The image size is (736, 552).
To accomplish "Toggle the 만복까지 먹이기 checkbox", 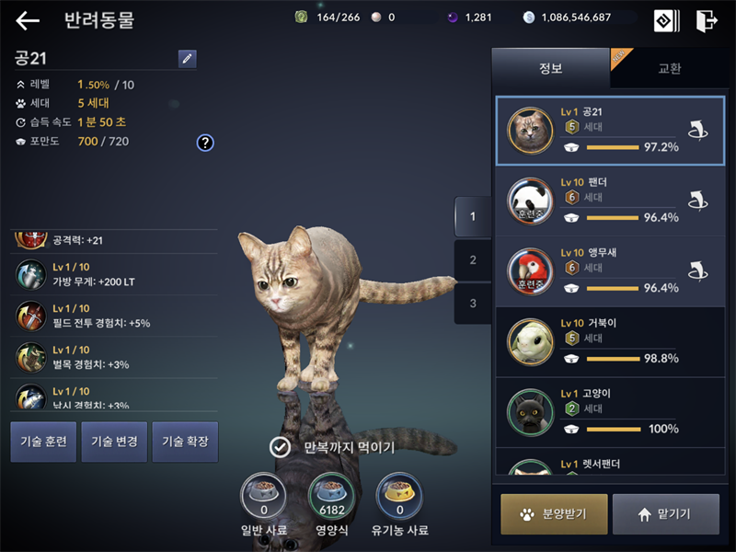I will click(281, 447).
